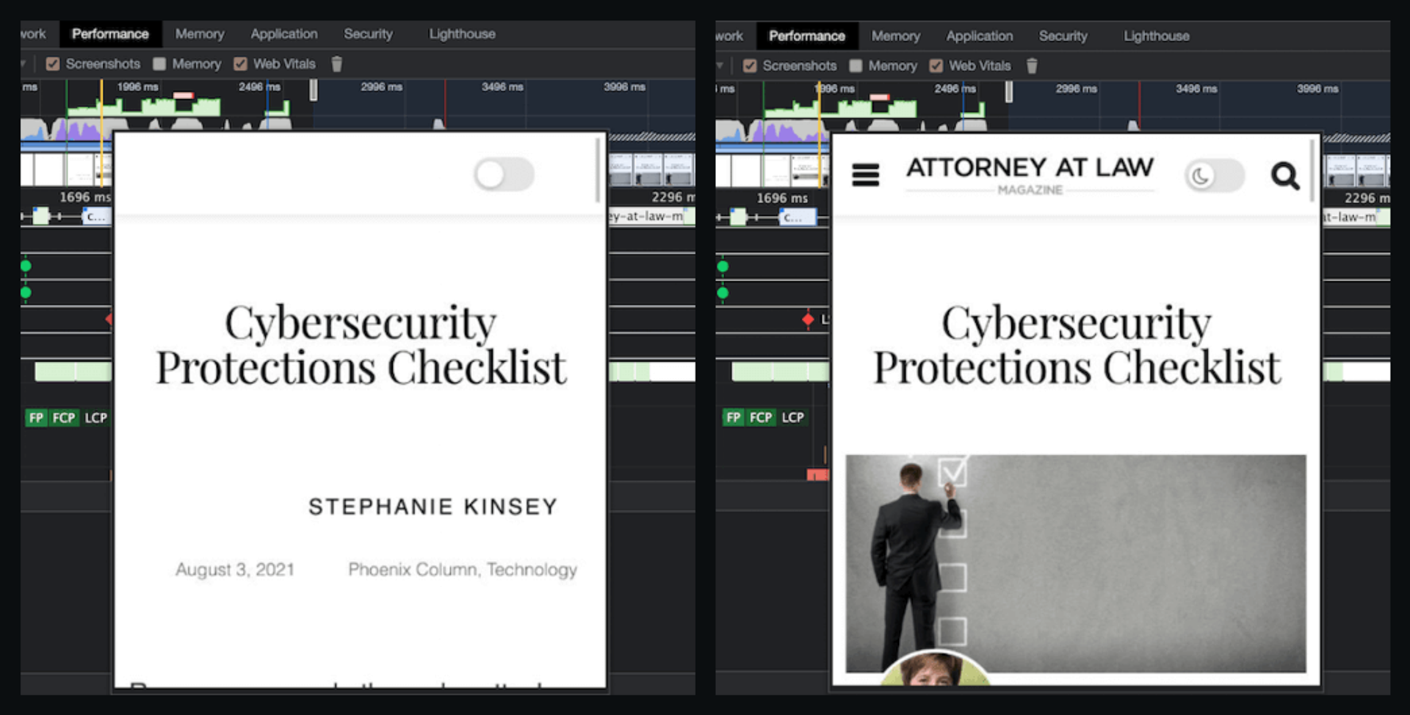The width and height of the screenshot is (1410, 715).
Task: Click the August 3, 2021 date
Action: click(x=235, y=570)
